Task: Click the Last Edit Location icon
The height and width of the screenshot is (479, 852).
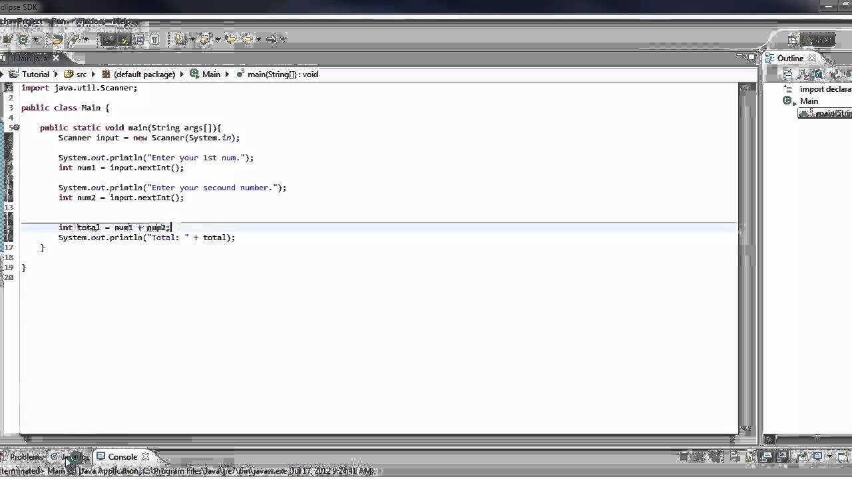Action: click(x=231, y=39)
